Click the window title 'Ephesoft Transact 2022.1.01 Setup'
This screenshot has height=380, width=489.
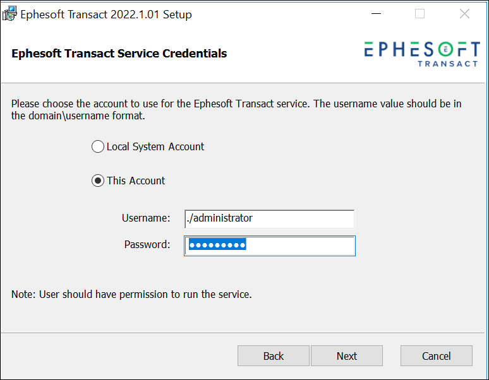coord(106,15)
